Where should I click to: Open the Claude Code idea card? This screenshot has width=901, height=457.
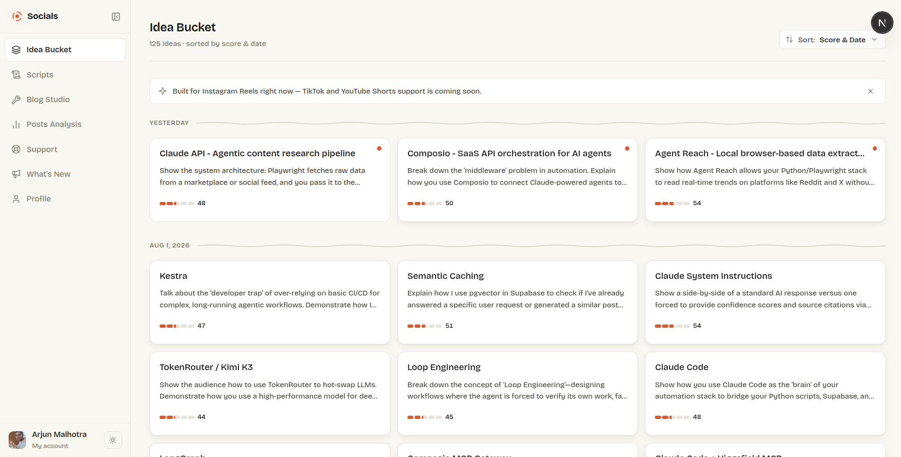coord(765,394)
